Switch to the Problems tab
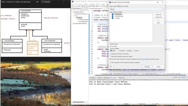 coord(92,78)
